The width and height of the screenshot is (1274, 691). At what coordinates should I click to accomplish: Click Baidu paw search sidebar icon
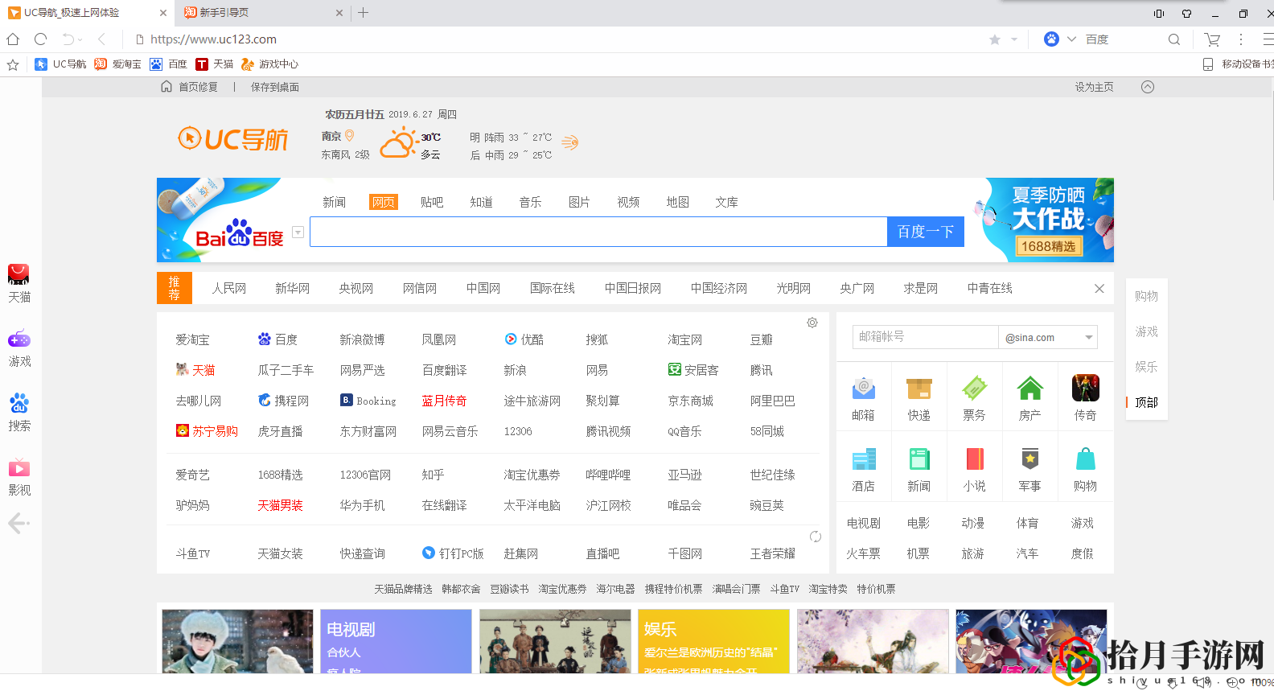tap(18, 403)
